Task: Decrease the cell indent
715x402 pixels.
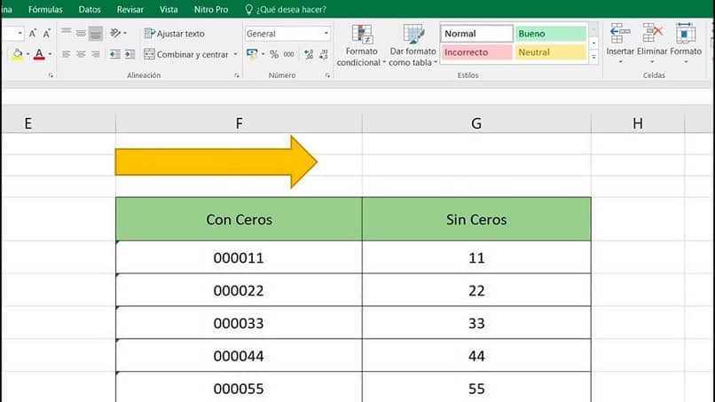Action: pyautogui.click(x=115, y=54)
